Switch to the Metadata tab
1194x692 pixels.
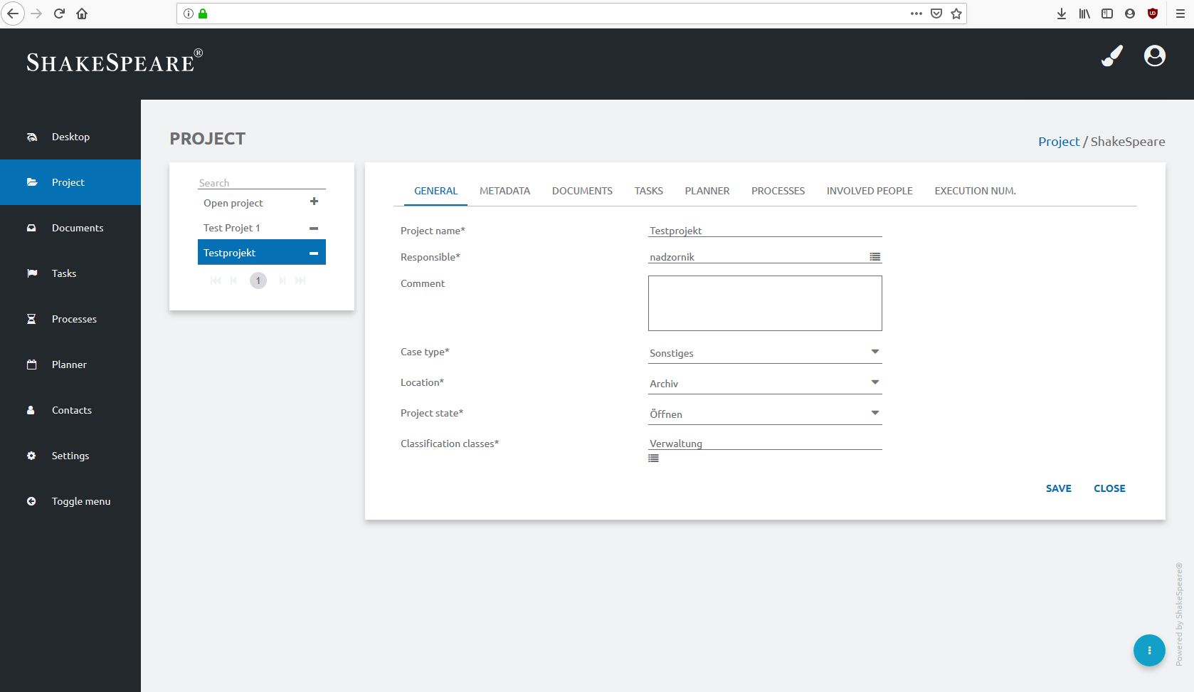click(x=504, y=191)
